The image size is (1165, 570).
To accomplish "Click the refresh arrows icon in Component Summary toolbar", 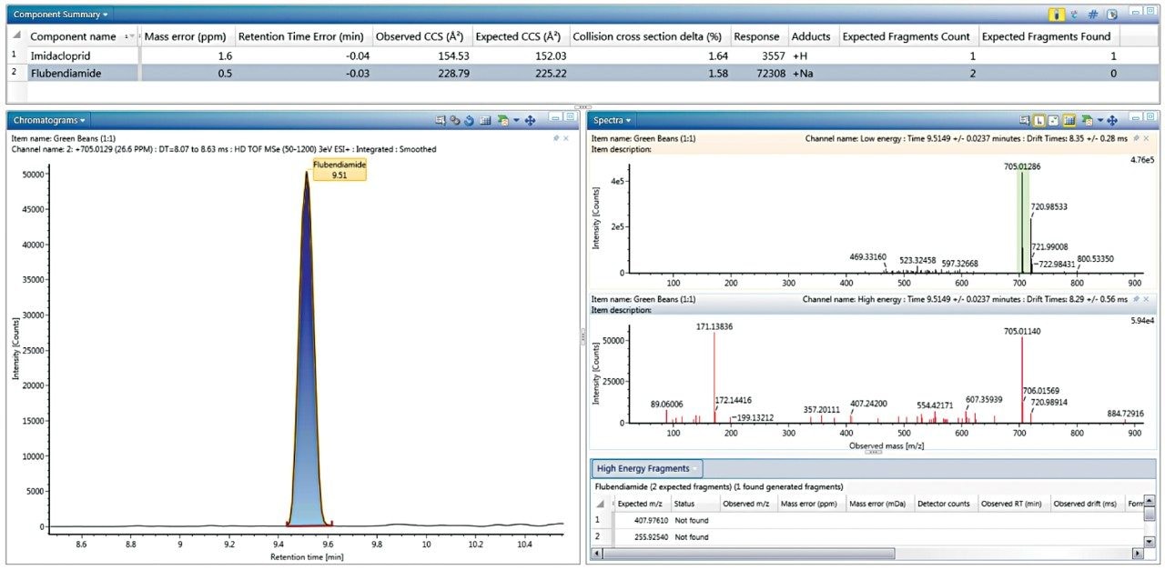I will tap(1074, 15).
